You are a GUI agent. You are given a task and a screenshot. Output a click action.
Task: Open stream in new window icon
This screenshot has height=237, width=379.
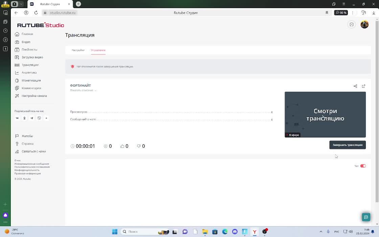coord(363,86)
